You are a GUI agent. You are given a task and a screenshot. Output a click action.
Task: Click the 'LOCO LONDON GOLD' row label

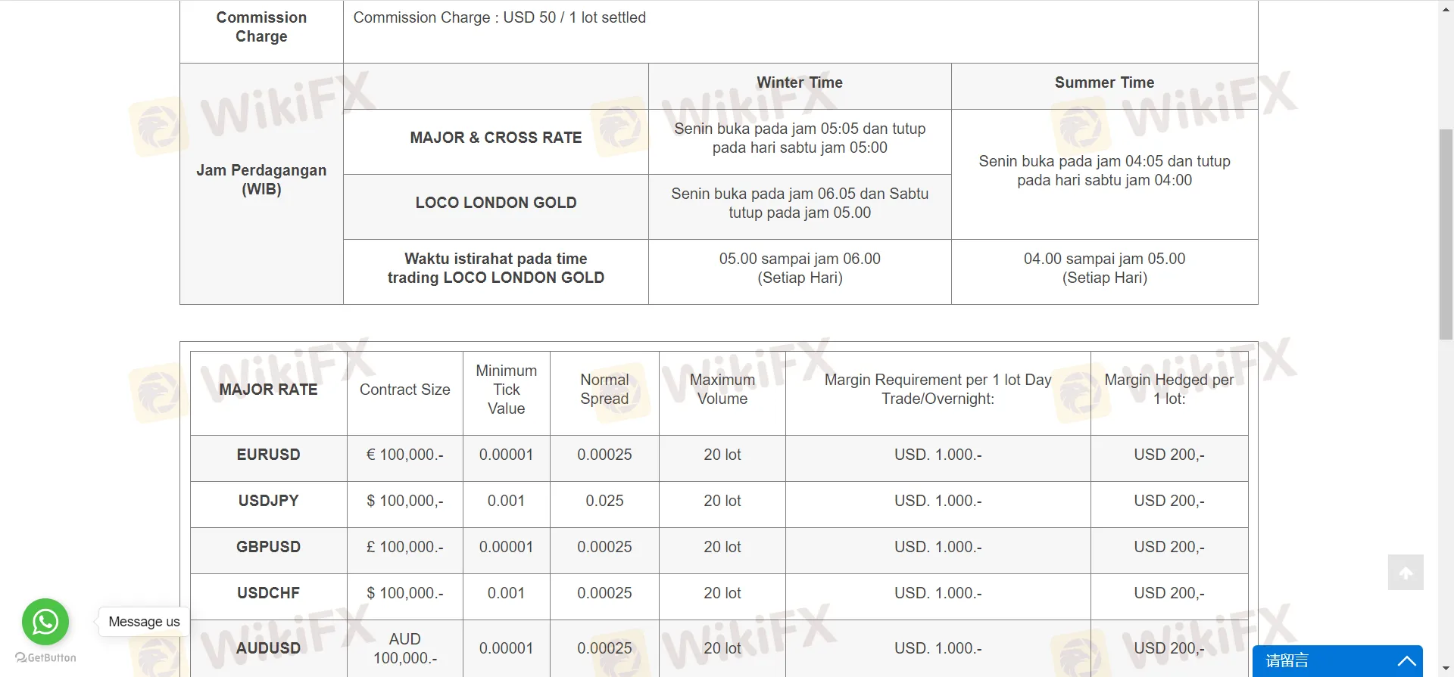pyautogui.click(x=496, y=203)
